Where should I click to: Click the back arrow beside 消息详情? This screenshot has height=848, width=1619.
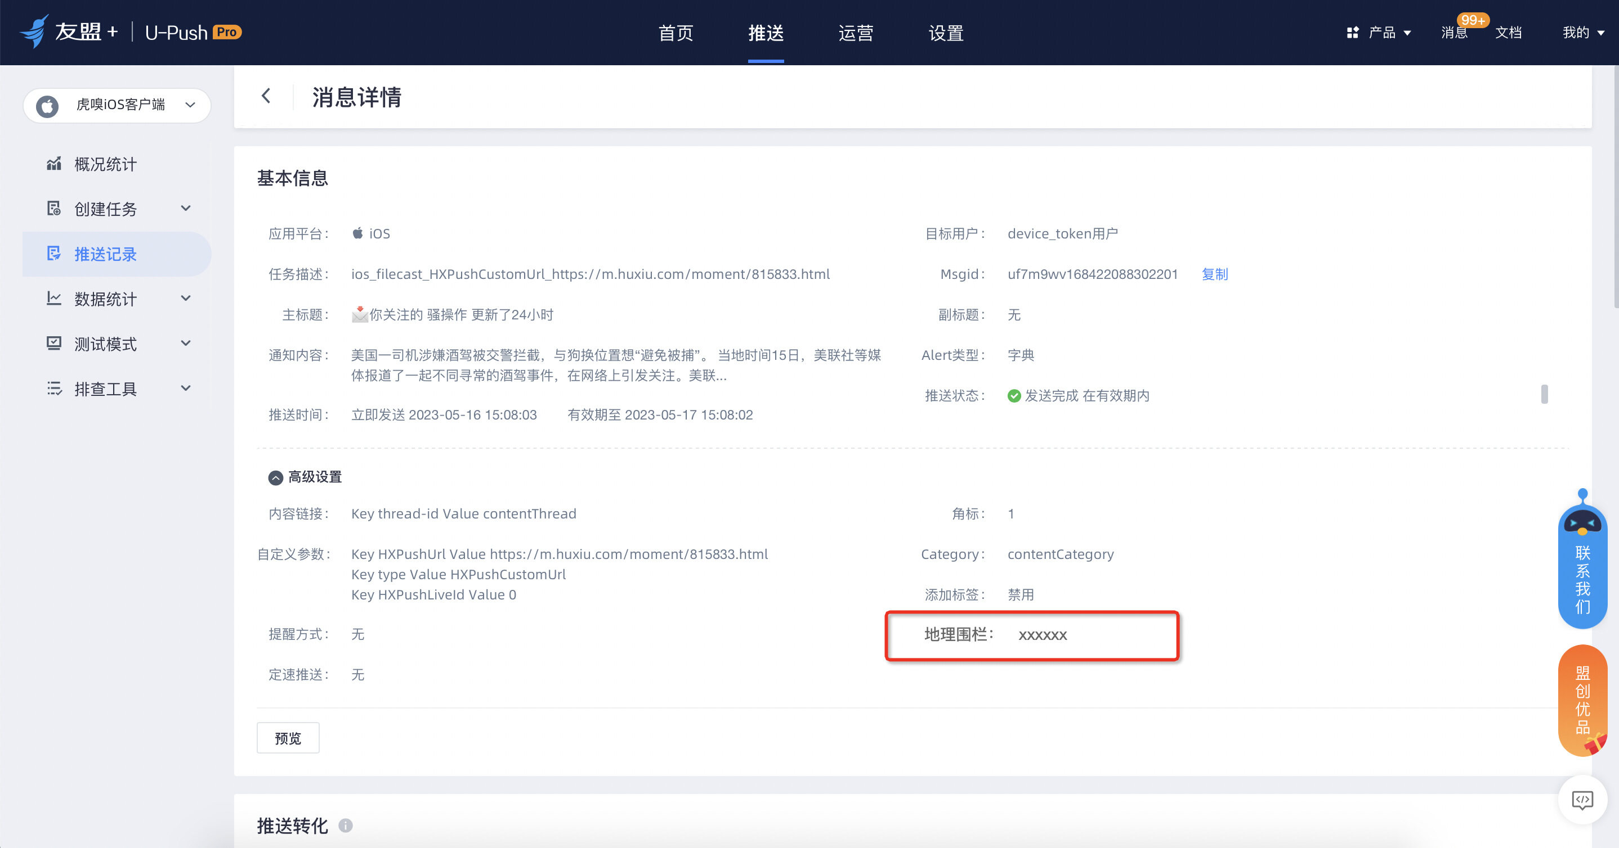pos(266,96)
